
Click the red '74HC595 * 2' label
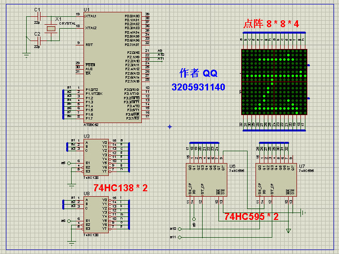coord(251,216)
